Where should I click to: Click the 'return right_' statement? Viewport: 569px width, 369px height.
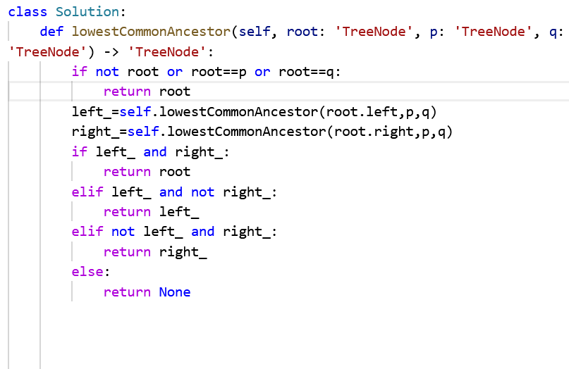[155, 252]
